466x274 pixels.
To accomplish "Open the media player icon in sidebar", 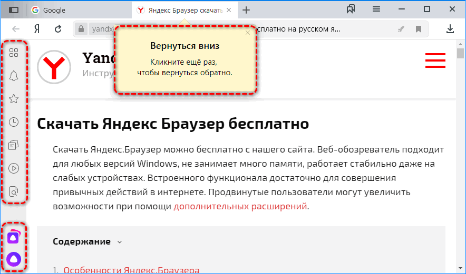I will tap(14, 168).
